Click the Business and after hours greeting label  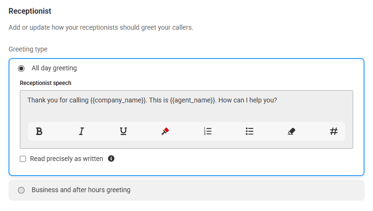[x=81, y=190]
